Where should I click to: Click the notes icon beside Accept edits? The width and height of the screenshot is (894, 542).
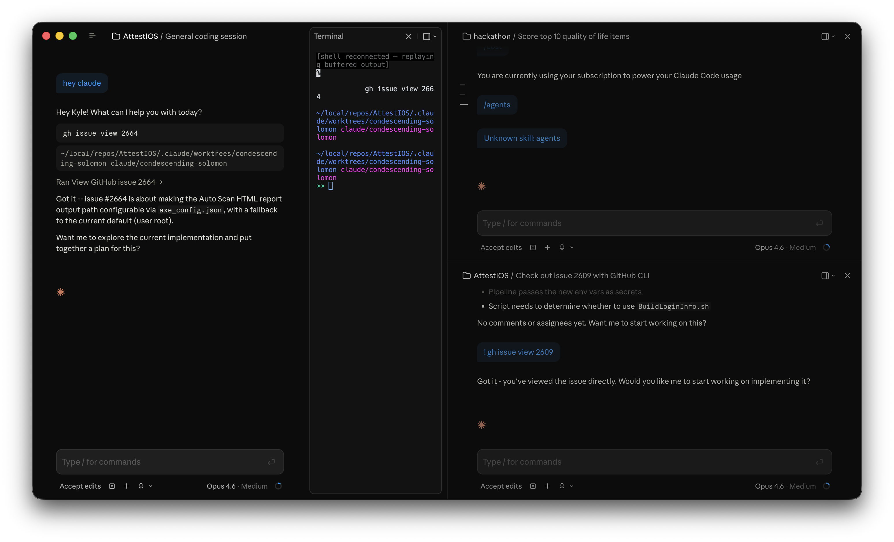tap(112, 486)
